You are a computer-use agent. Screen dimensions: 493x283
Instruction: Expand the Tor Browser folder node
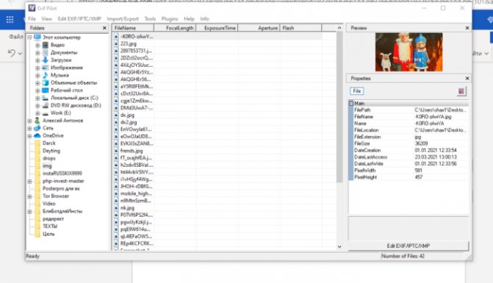click(29, 196)
